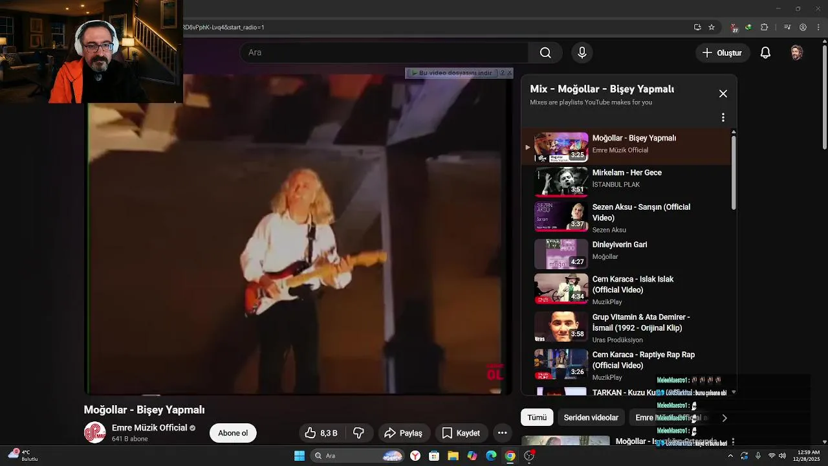
Task: Subscribe using Abone ol button
Action: [x=233, y=433]
